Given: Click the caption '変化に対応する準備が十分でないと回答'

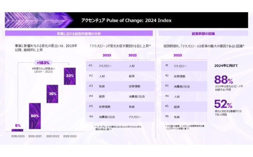Looking at the screenshot, I should pos(228,113).
